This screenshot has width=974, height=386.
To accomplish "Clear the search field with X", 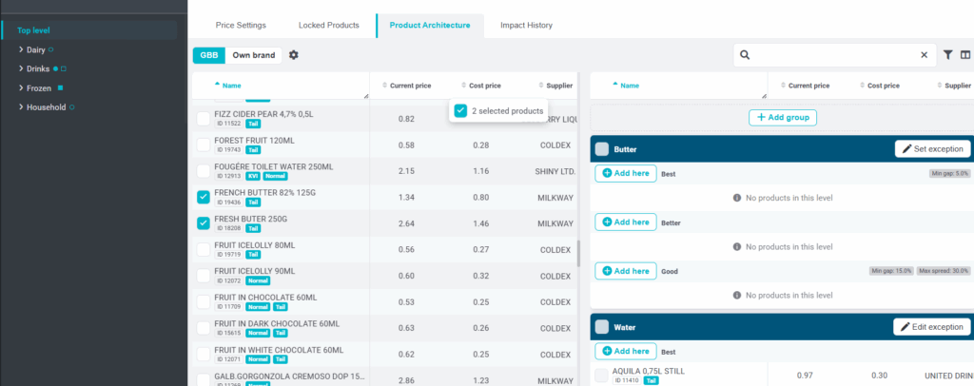I will point(924,55).
